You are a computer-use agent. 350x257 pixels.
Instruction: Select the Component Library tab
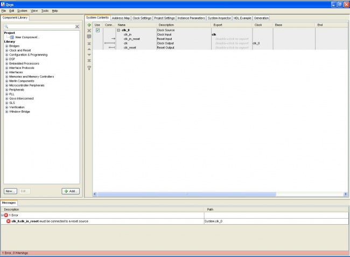(15, 18)
